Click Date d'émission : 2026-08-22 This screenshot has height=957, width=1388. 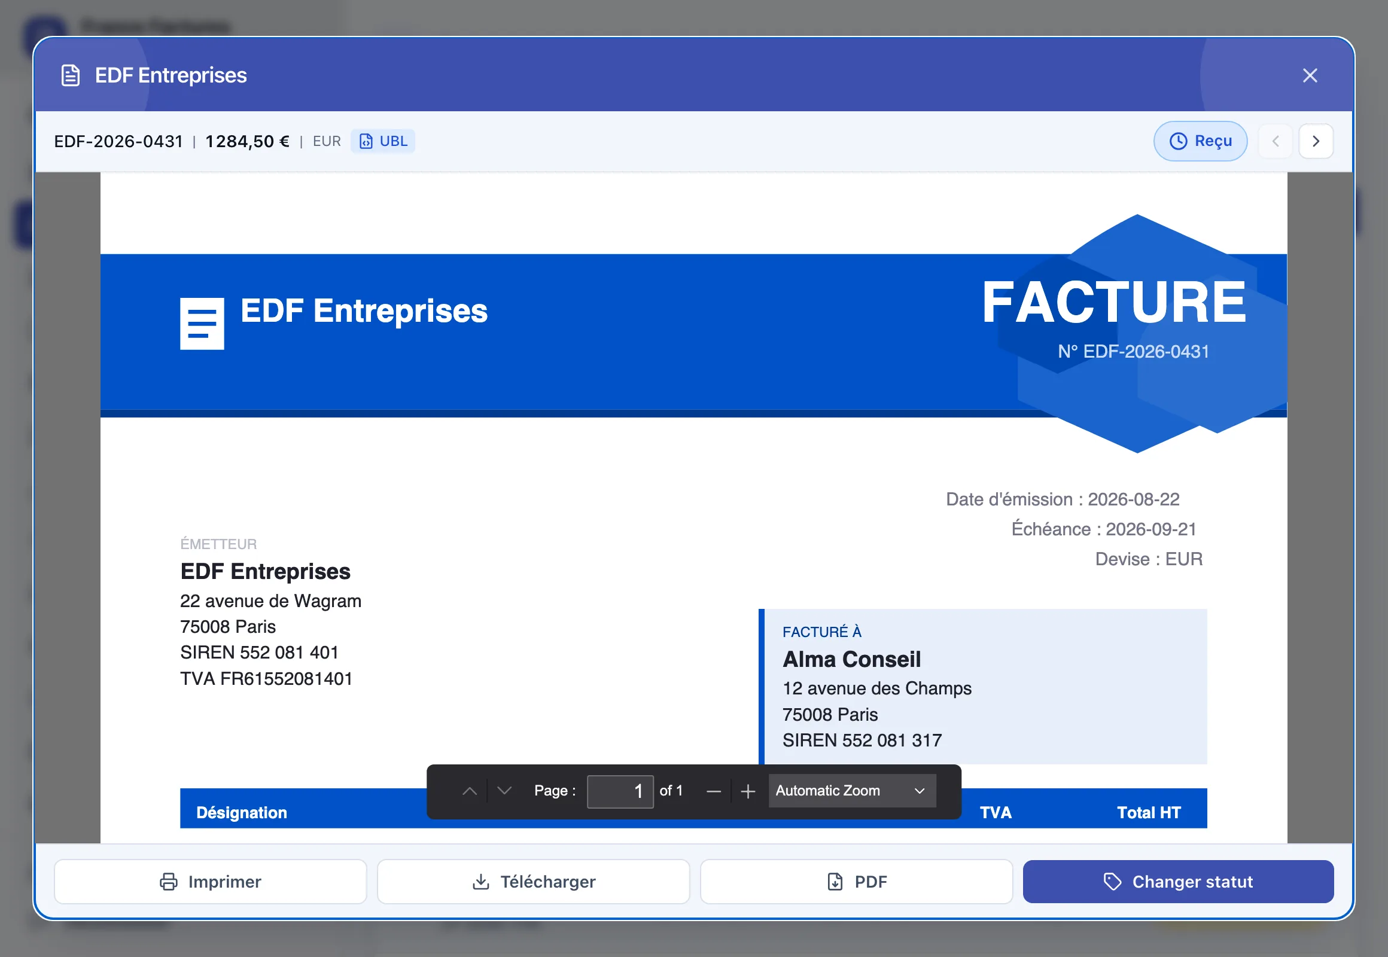1063,499
